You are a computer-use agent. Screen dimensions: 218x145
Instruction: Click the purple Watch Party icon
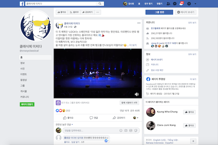pyautogui.click(x=58, y=103)
